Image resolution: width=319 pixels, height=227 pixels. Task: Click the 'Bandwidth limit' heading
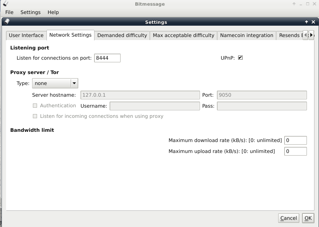[x=32, y=130]
